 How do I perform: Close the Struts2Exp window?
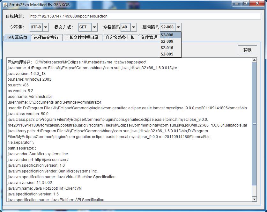(257, 3)
